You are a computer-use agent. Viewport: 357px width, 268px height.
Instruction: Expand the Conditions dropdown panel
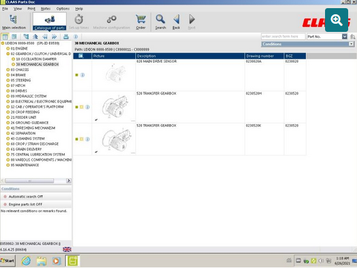352,44
